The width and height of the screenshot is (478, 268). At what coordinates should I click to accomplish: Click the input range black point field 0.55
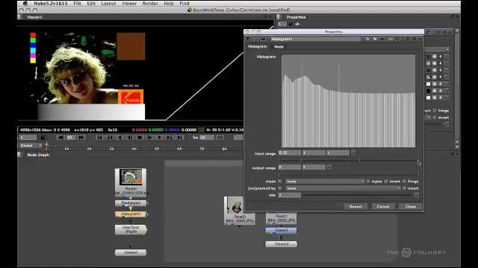290,153
